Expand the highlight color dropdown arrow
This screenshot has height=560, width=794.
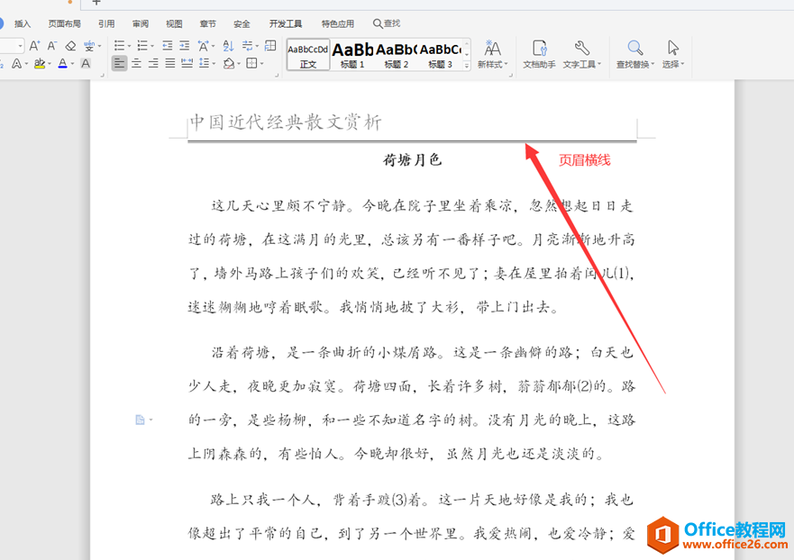[x=50, y=64]
